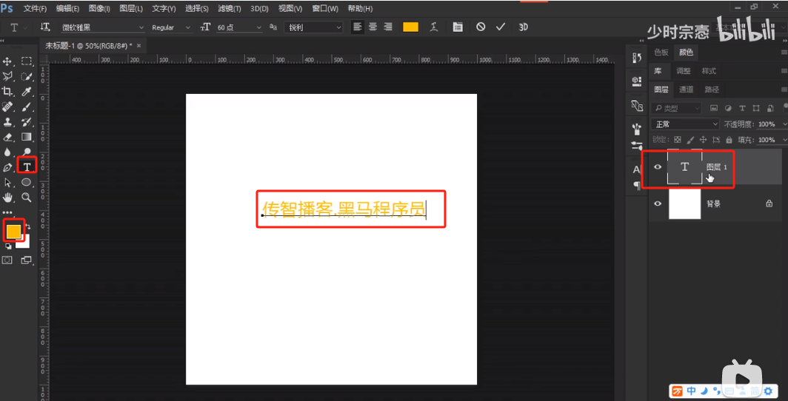Open the Type tool preset picker
The height and width of the screenshot is (401, 788).
pos(17,27)
